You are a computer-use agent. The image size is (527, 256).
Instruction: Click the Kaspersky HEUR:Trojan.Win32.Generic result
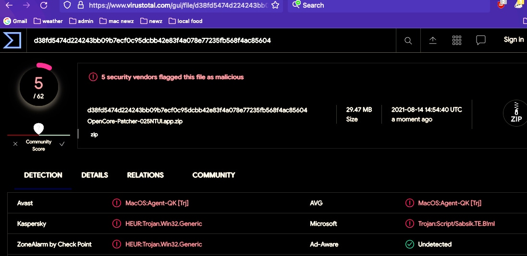coord(164,224)
